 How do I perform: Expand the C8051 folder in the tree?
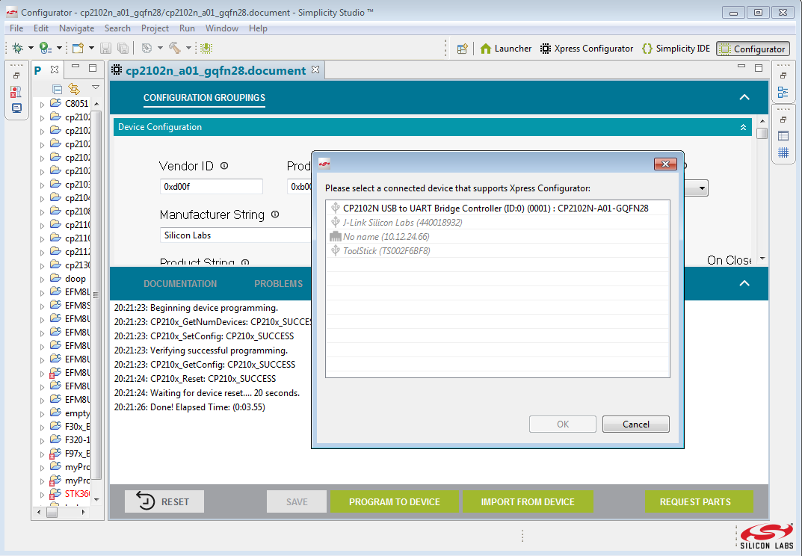click(x=43, y=103)
